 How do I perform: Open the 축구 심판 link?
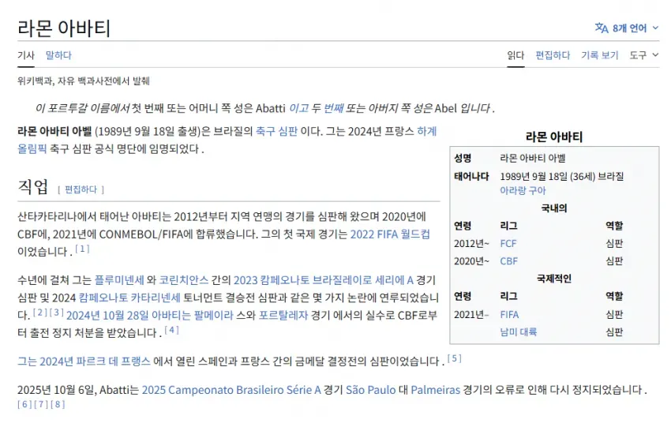click(x=276, y=131)
